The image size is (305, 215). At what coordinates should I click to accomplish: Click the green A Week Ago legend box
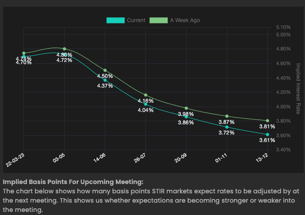[x=159, y=20]
